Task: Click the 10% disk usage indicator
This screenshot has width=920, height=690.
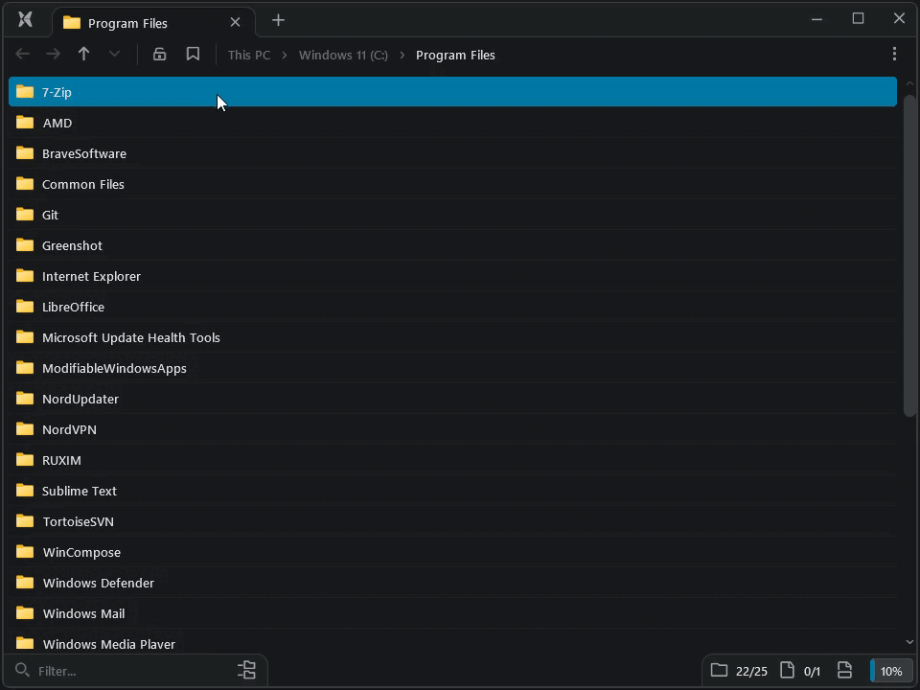Action: tap(890, 671)
